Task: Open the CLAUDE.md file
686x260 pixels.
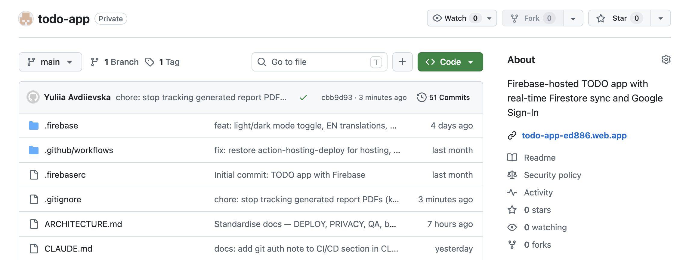Action: coord(69,249)
